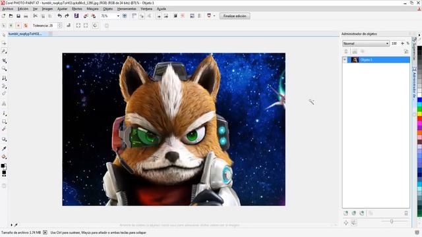Select the Text tool in toolbox

coord(4,104)
